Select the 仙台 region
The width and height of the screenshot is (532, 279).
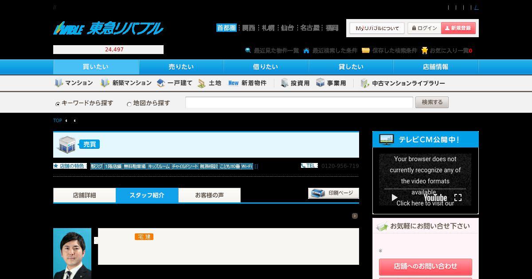coord(287,28)
